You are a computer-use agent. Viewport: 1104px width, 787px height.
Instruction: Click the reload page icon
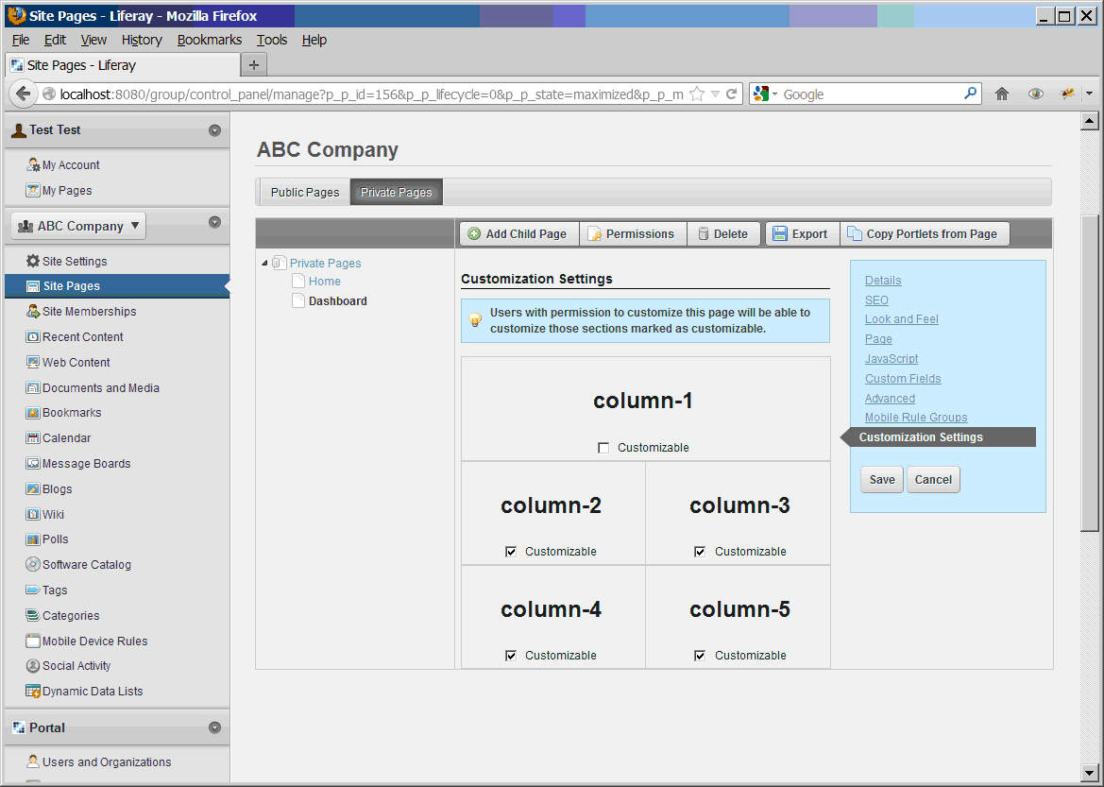pyautogui.click(x=731, y=94)
